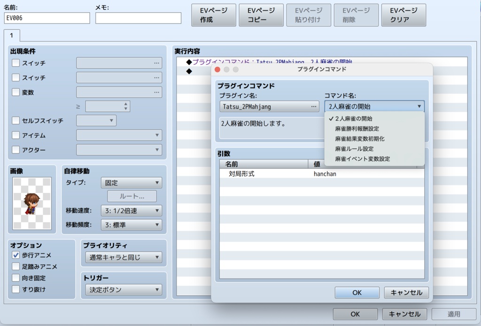Click hanchan value cell
This screenshot has width=481, height=326.
tap(325, 174)
